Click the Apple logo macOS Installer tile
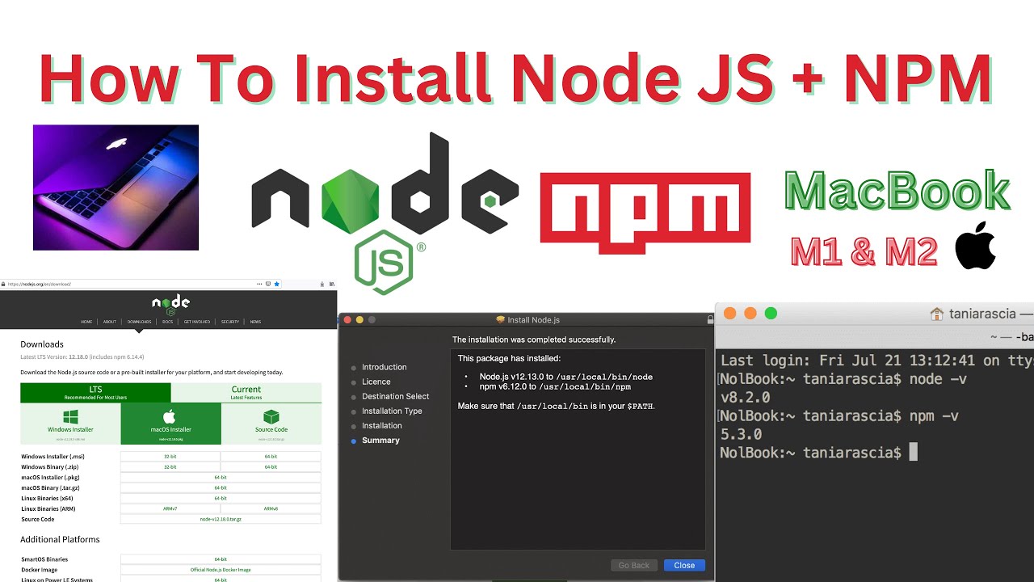This screenshot has height=582, width=1034. pyautogui.click(x=170, y=424)
